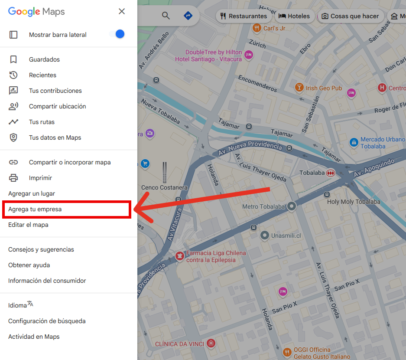406x360 pixels.
Task: Click the purple camera marker near Nueva Tobalaba
Action: click(x=150, y=134)
